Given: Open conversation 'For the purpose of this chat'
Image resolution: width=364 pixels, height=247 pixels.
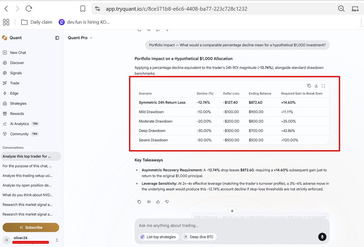Looking at the screenshot, I should tap(27, 166).
